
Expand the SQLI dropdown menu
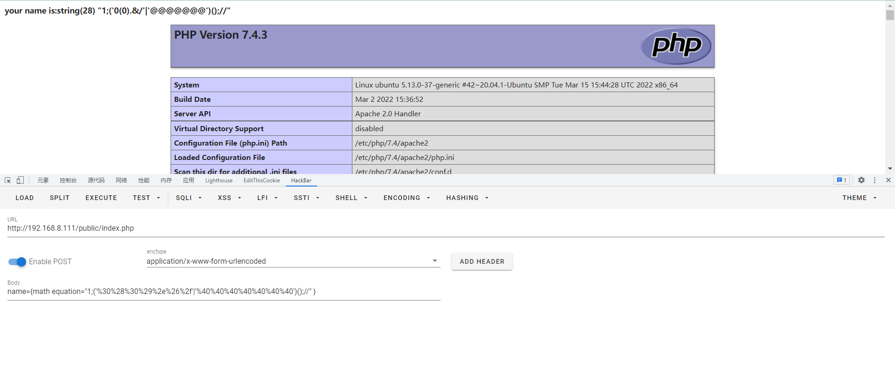click(188, 198)
